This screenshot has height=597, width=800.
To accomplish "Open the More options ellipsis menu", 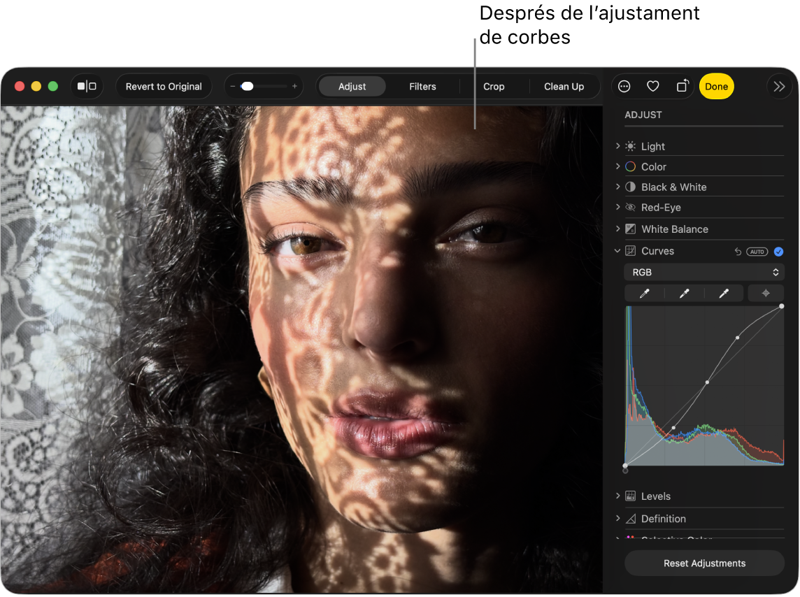I will pos(624,87).
